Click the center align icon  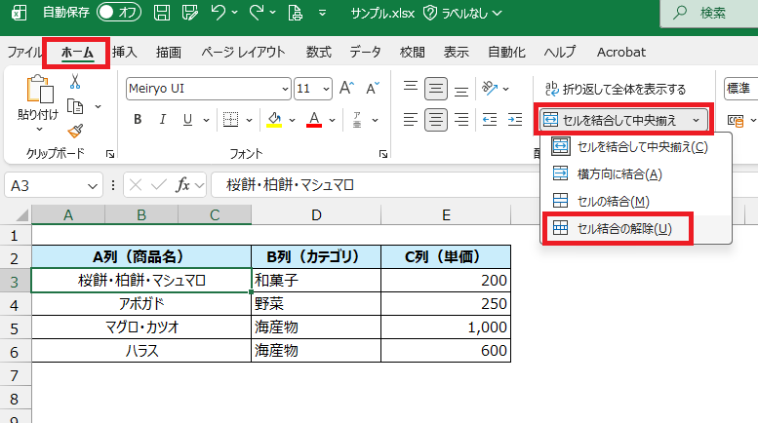[x=435, y=120]
